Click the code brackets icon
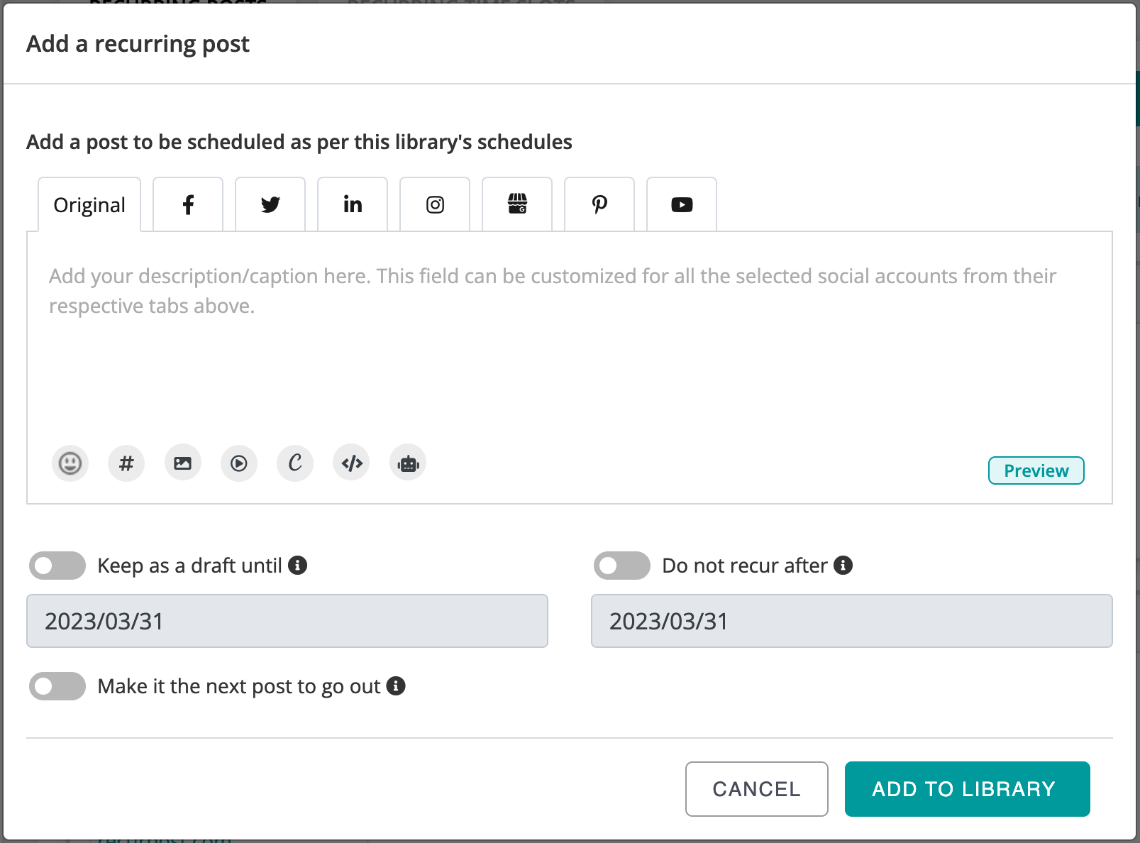Viewport: 1140px width, 843px height. pyautogui.click(x=352, y=463)
